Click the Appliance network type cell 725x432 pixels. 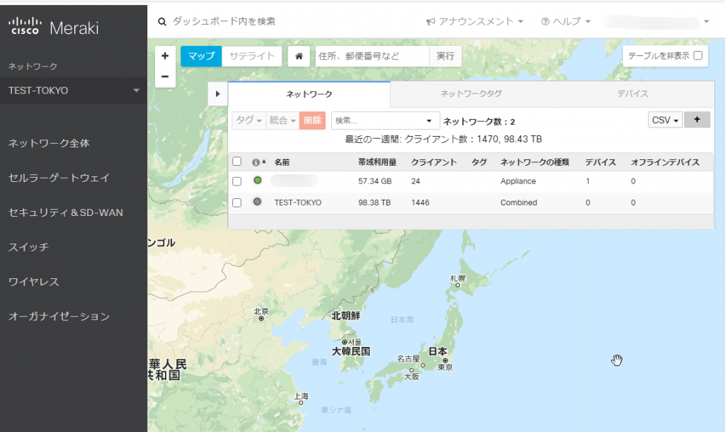click(x=518, y=181)
